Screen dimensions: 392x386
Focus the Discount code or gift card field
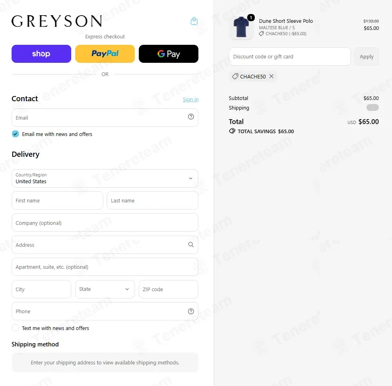pos(290,56)
